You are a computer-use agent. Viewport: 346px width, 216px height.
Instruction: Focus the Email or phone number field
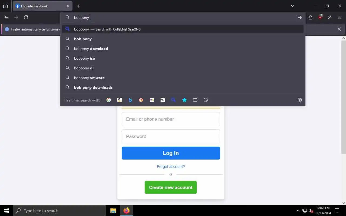click(x=171, y=119)
